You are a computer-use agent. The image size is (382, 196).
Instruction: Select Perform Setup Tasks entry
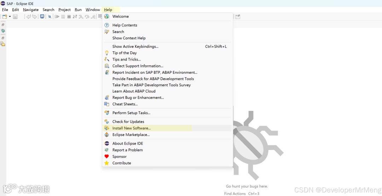[x=168, y=113]
